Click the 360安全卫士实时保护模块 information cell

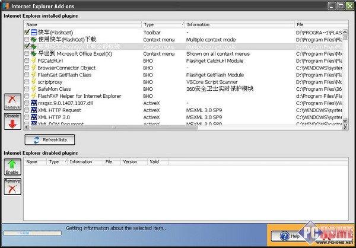click(220, 88)
